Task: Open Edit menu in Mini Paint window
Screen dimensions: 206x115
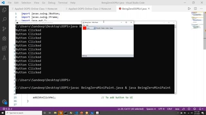Action: tap(87, 25)
